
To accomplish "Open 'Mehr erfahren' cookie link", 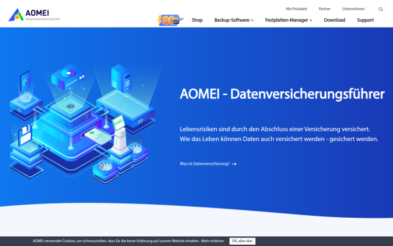I will 212,241.
